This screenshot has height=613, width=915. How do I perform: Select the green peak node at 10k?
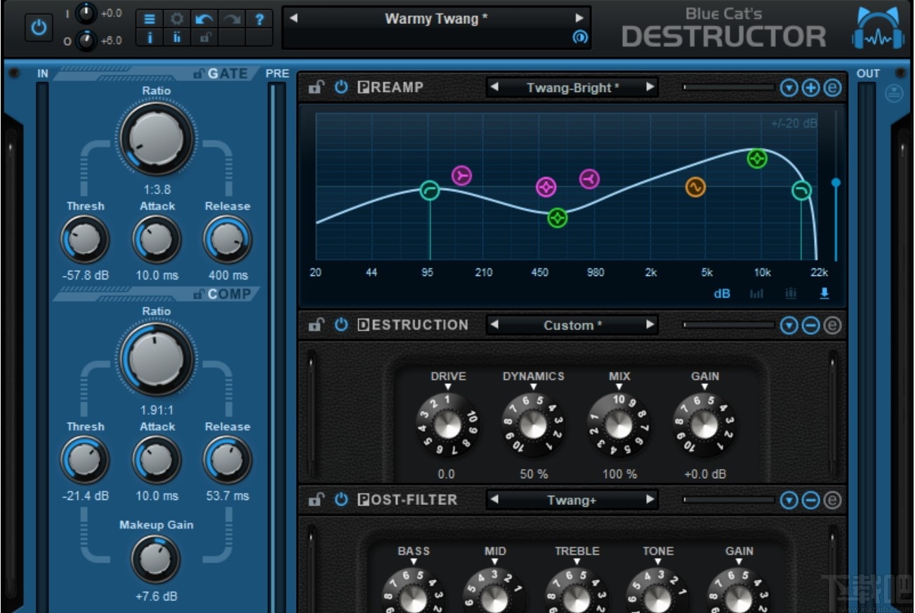pos(757,159)
